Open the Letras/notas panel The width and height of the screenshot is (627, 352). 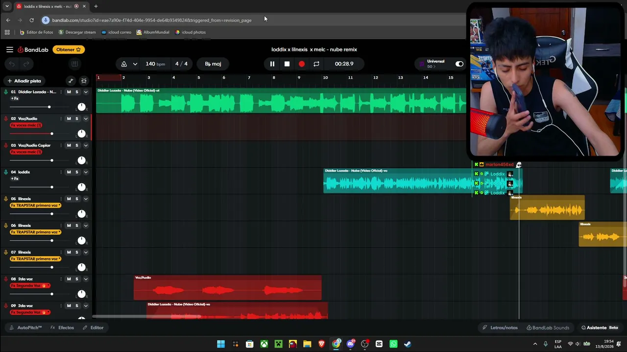[500, 328]
